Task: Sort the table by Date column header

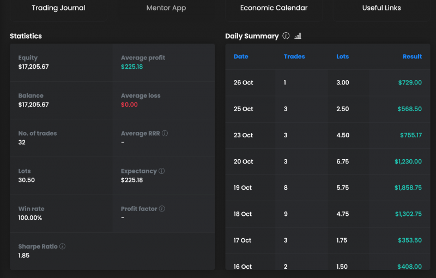Action: coord(241,57)
